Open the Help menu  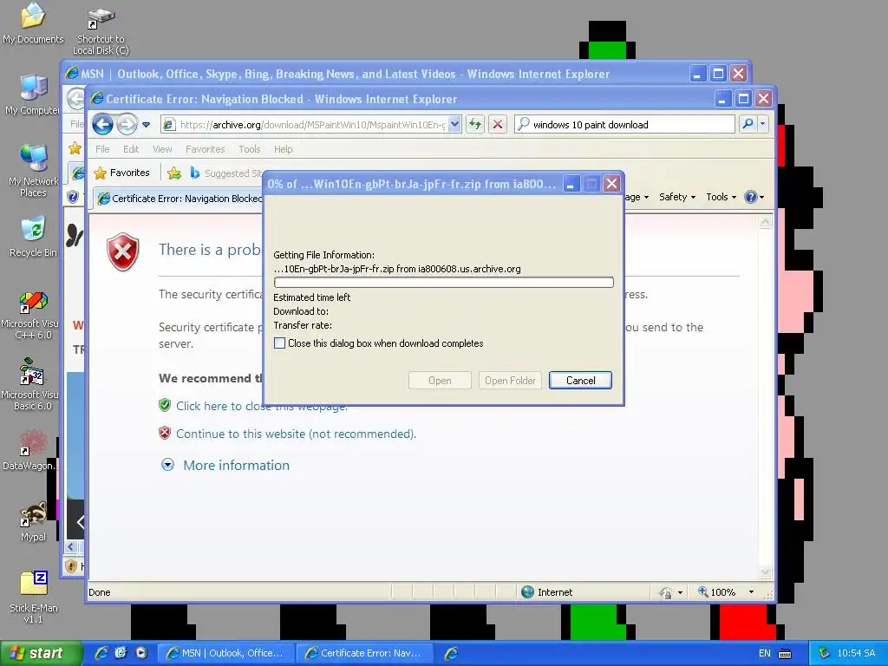[x=284, y=149]
